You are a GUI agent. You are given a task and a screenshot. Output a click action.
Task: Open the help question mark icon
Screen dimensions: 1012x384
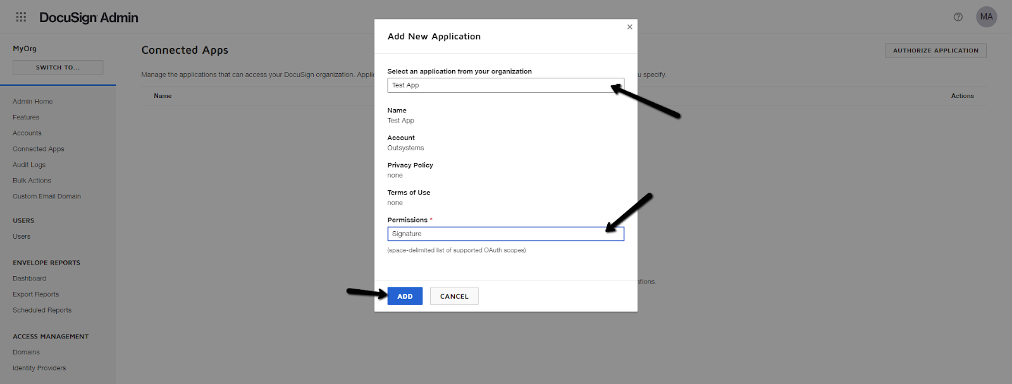(958, 17)
